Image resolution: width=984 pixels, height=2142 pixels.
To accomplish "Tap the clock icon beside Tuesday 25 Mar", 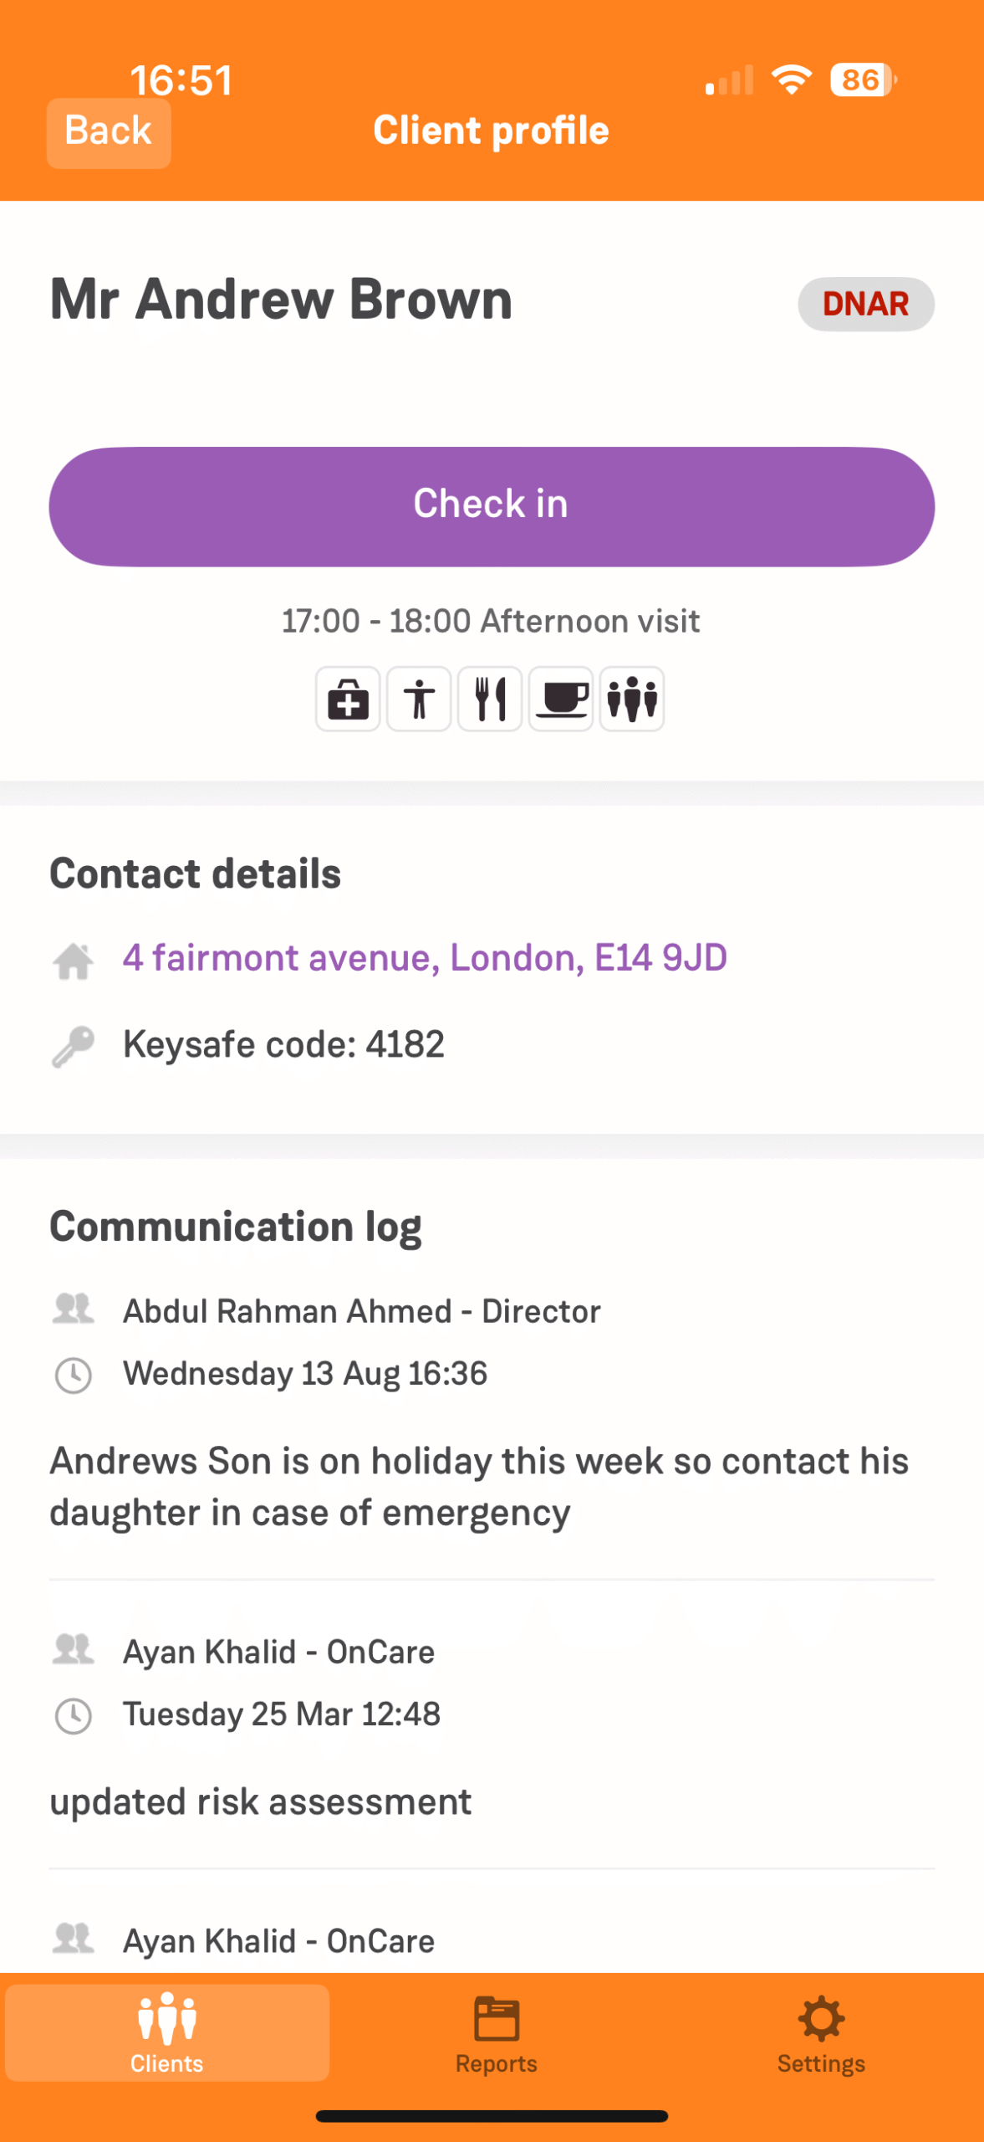I will coord(74,1715).
